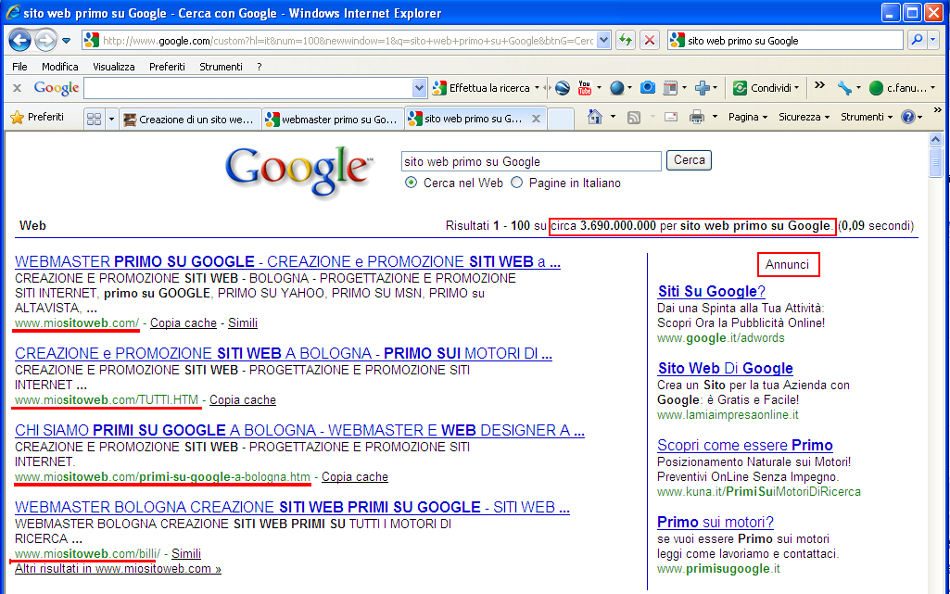This screenshot has height=594, width=950.
Task: Switch to Creazione di un sito we... tab
Action: [190, 120]
